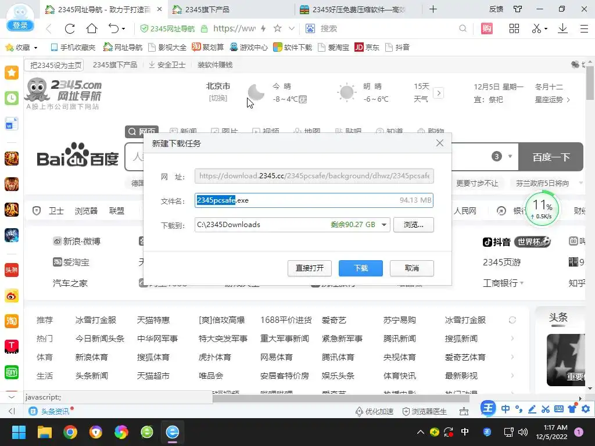Open the 爱淘宝 link in page

pos(71,262)
